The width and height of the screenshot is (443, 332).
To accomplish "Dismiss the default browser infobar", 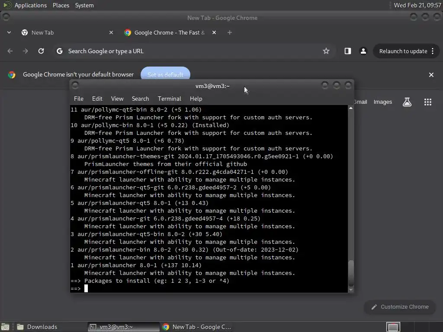I will 431,75.
